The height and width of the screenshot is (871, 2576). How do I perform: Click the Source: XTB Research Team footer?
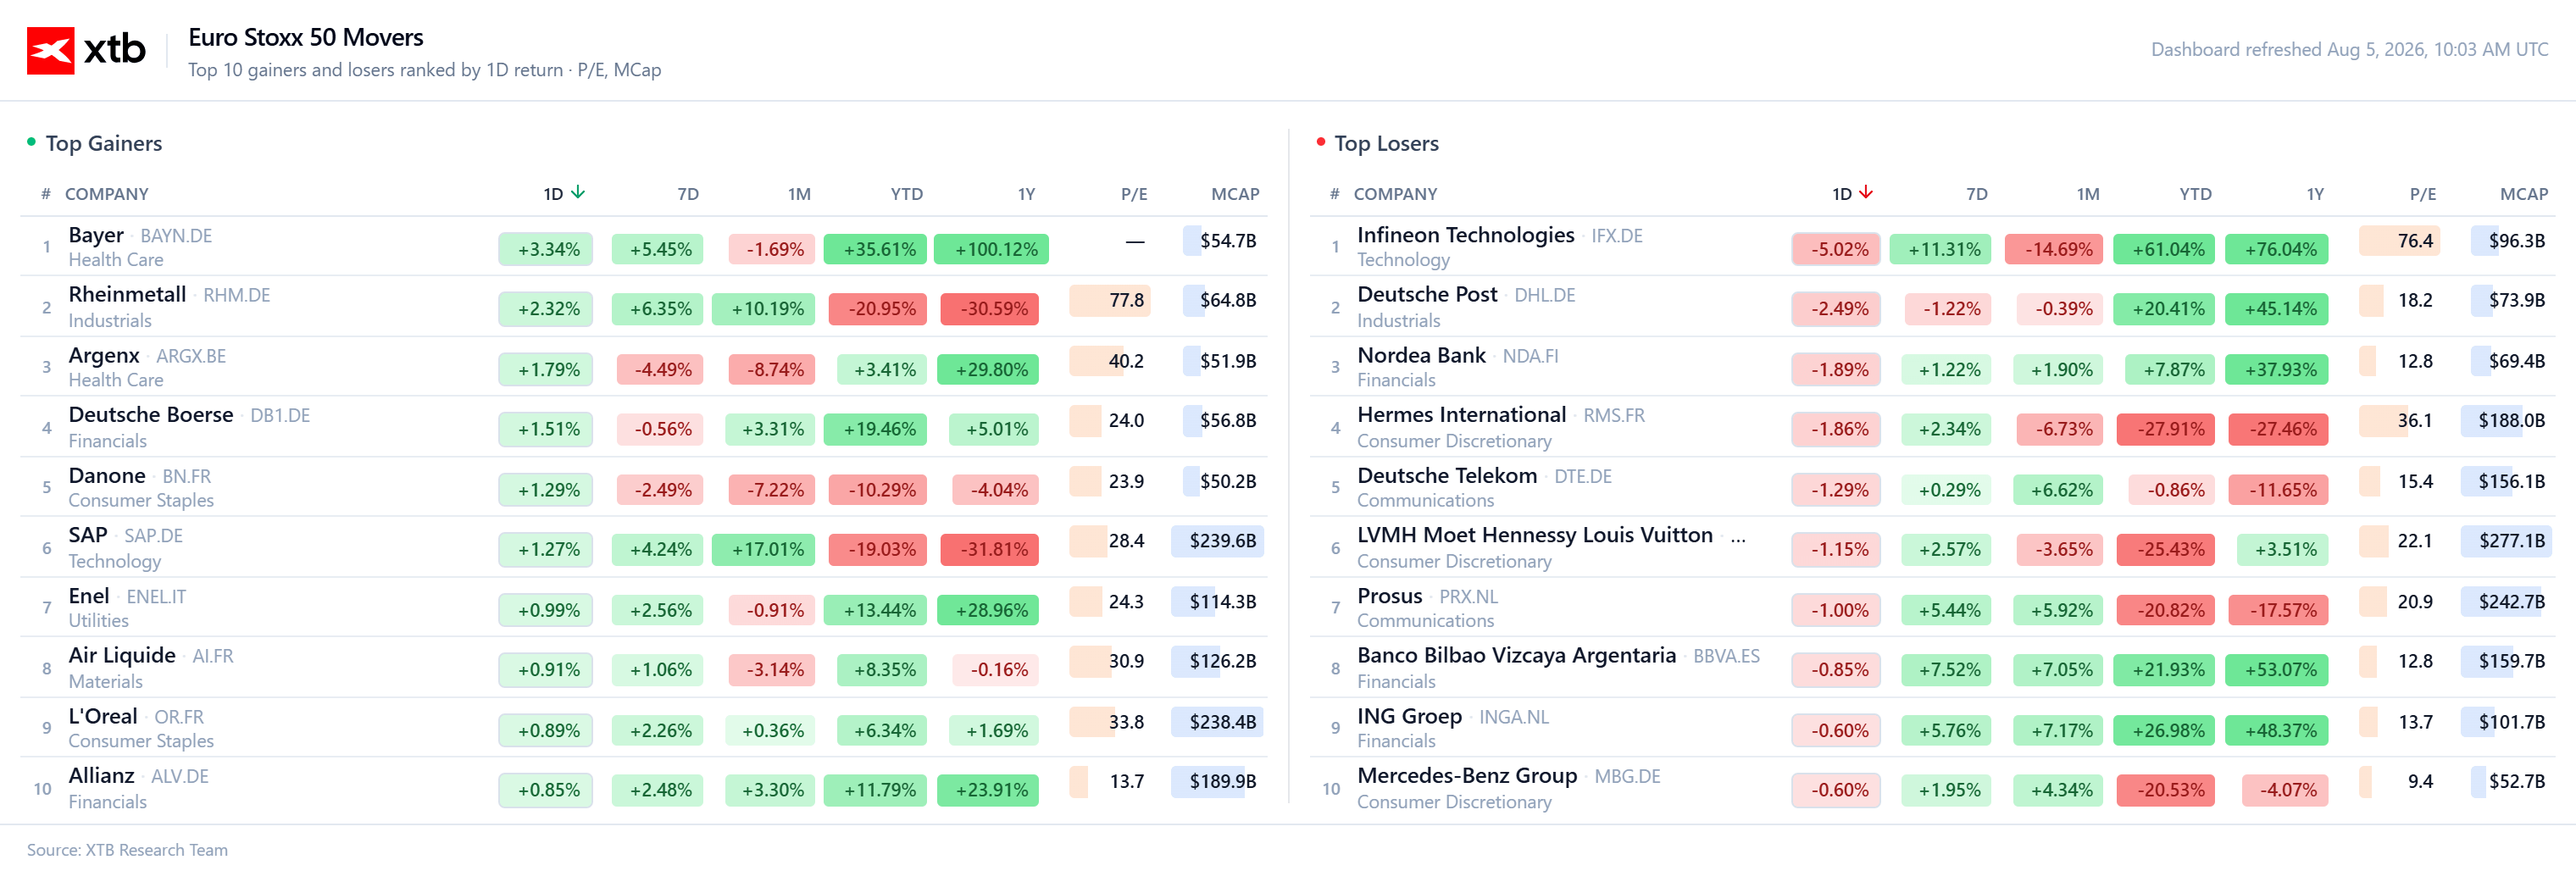(127, 850)
